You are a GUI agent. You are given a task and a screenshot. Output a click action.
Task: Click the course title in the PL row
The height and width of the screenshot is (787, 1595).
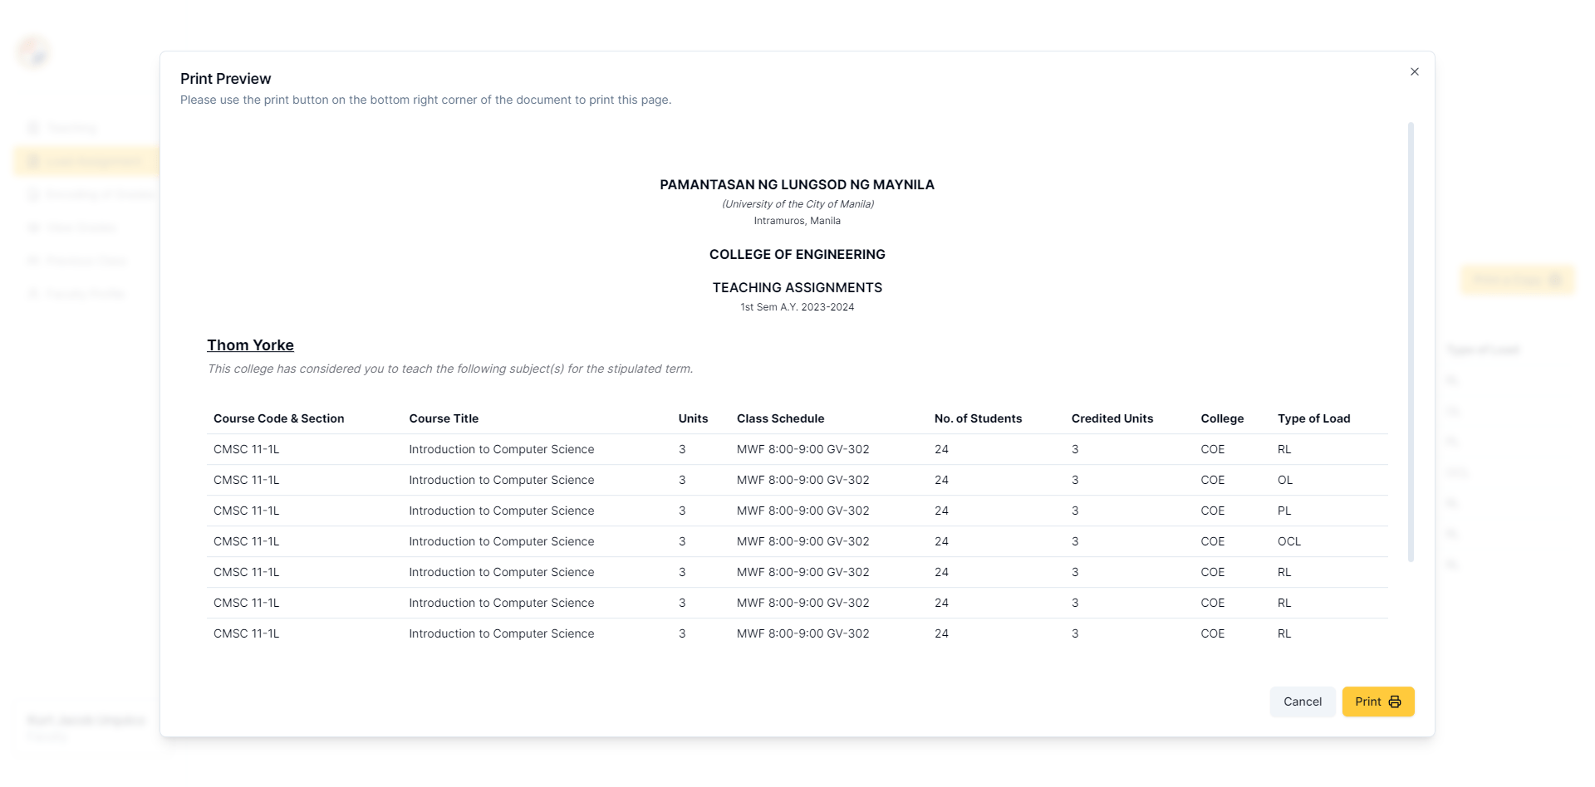tap(502, 511)
